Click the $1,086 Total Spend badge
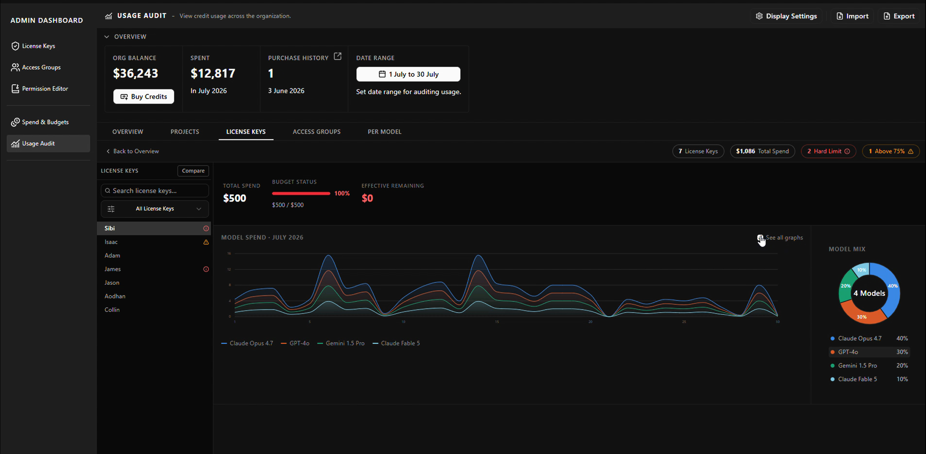 click(762, 151)
